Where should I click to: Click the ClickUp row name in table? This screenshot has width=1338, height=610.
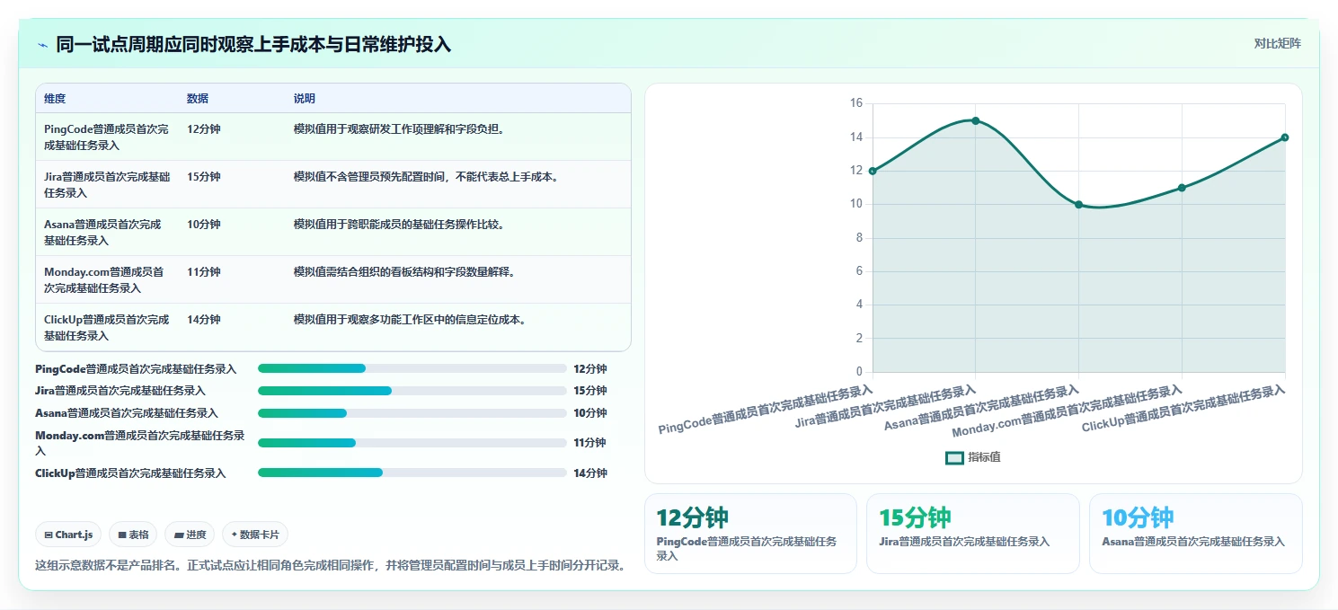point(106,327)
